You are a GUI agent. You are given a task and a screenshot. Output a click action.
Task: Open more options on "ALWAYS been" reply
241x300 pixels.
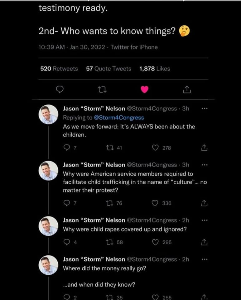(204, 109)
